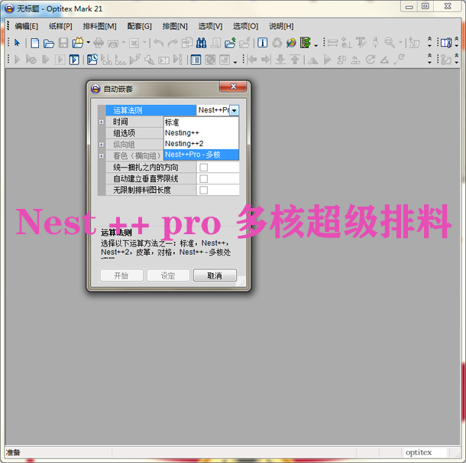Click the move down arrow icon
This screenshot has width=466, height=463.
click(280, 60)
